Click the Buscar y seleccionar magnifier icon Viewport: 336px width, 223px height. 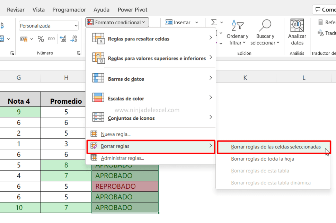(265, 25)
